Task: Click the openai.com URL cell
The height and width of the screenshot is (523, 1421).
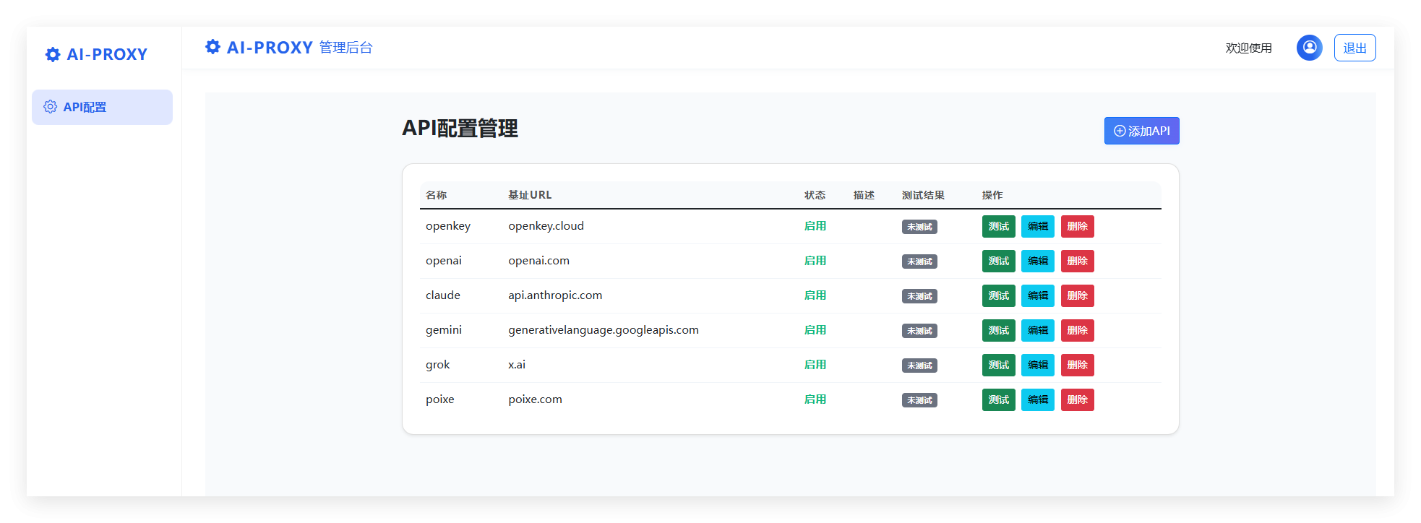Action: click(538, 261)
